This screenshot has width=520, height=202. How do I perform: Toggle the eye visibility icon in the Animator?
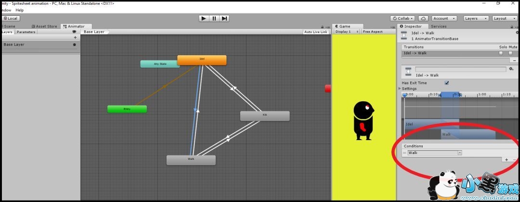click(74, 32)
